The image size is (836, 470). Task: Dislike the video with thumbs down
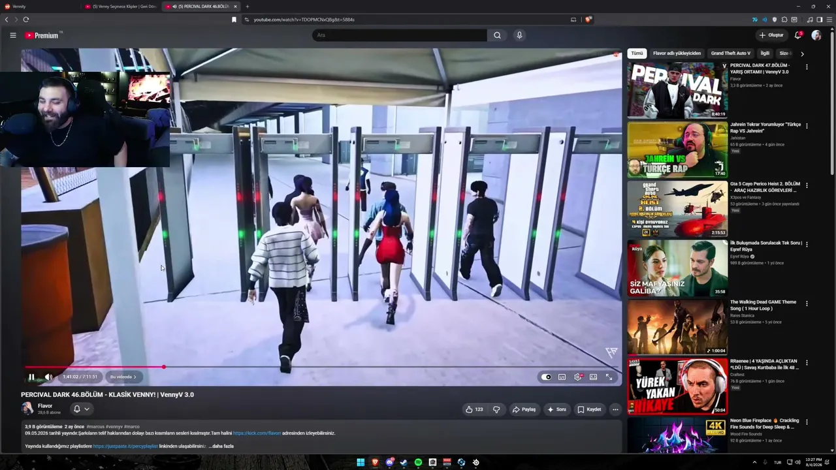point(496,409)
